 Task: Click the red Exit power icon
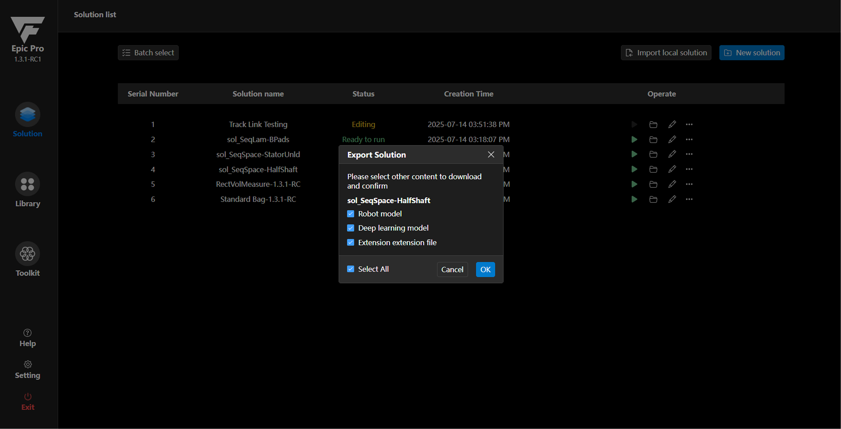27,397
